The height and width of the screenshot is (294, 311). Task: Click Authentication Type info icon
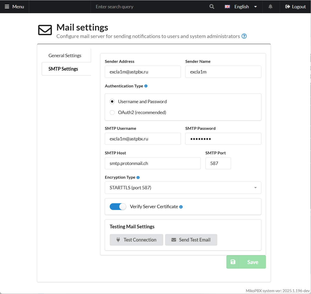pyautogui.click(x=146, y=86)
